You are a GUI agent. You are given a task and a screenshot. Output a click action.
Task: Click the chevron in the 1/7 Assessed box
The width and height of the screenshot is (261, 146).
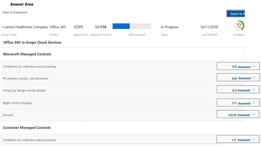(253, 139)
